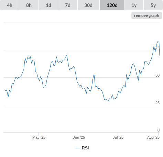This screenshot has height=157, width=163.
Task: Click the 0 y-axis value label
Action: [x=159, y=130]
